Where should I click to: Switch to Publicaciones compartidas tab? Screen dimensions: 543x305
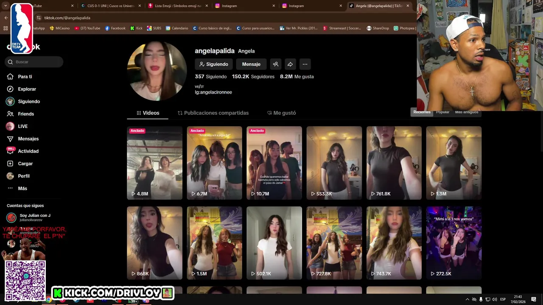(213, 113)
